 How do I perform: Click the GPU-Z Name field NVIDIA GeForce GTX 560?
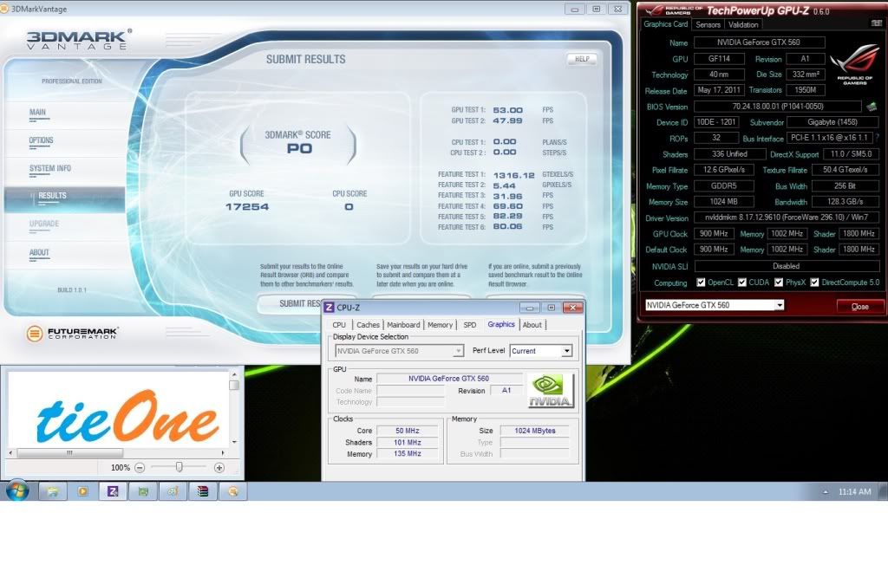click(759, 42)
